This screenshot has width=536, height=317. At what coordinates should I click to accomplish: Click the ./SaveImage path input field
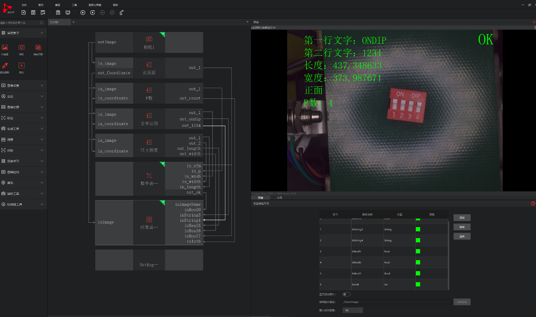pyautogui.click(x=397, y=302)
